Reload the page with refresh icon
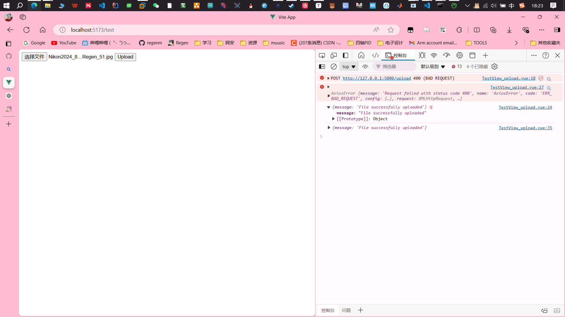The image size is (565, 317). tap(26, 30)
